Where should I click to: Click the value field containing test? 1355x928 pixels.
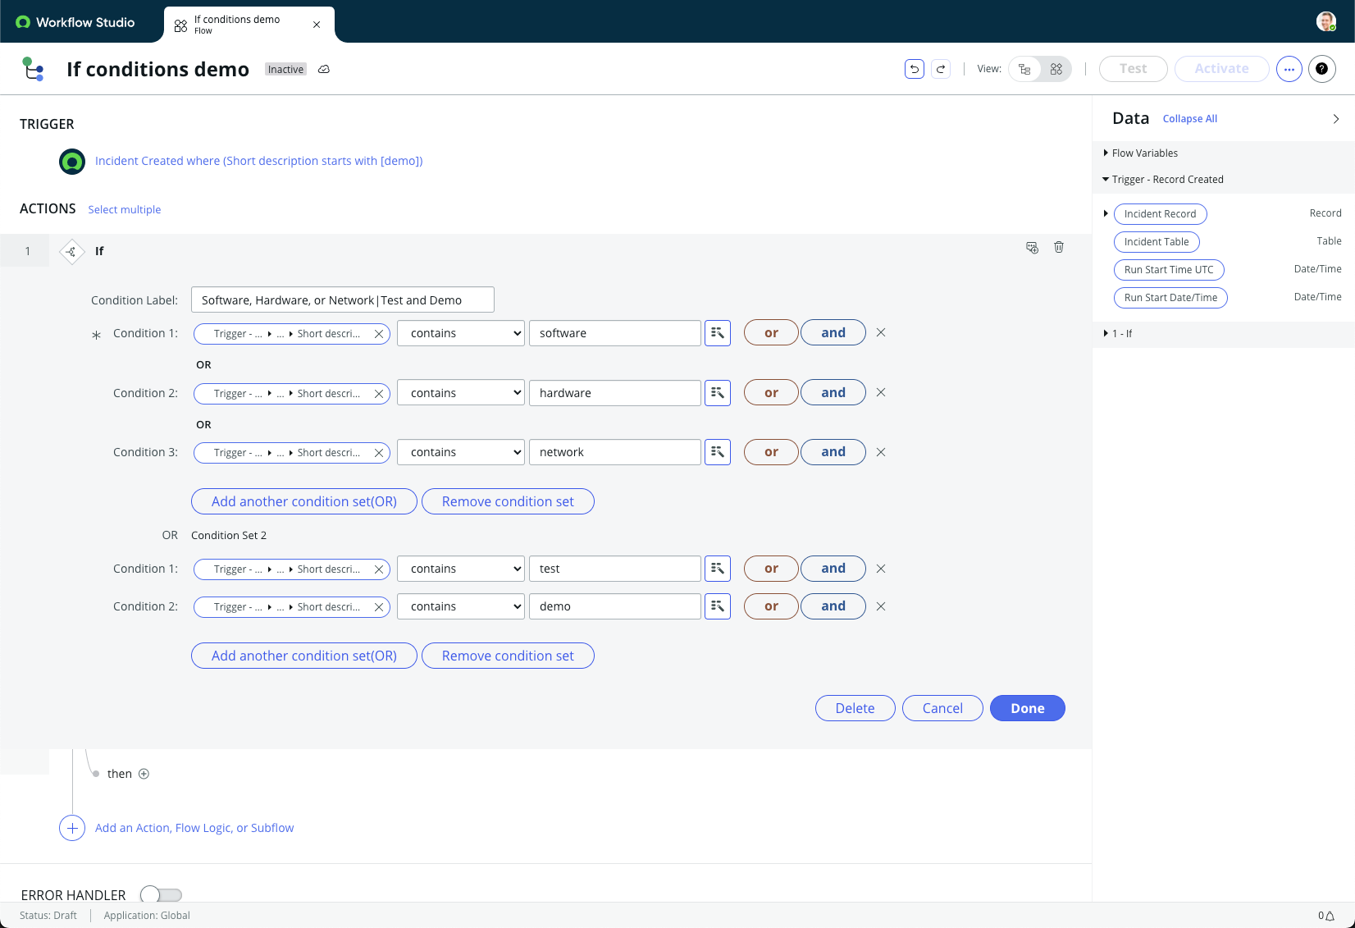615,569
